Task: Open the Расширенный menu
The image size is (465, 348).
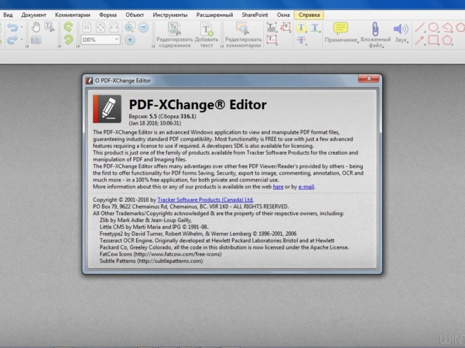Action: pos(214,15)
